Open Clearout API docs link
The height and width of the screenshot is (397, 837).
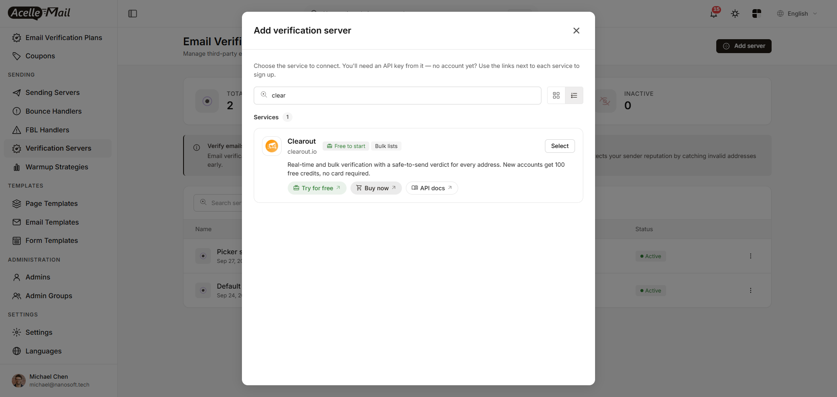(432, 188)
